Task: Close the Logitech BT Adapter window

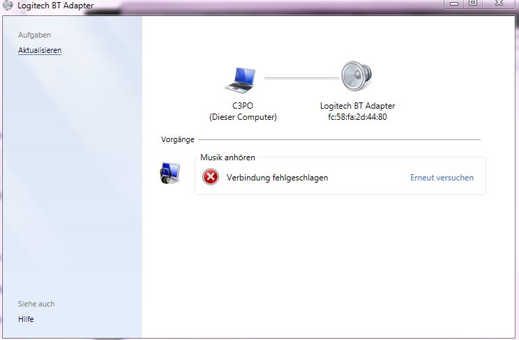Action: point(499,3)
